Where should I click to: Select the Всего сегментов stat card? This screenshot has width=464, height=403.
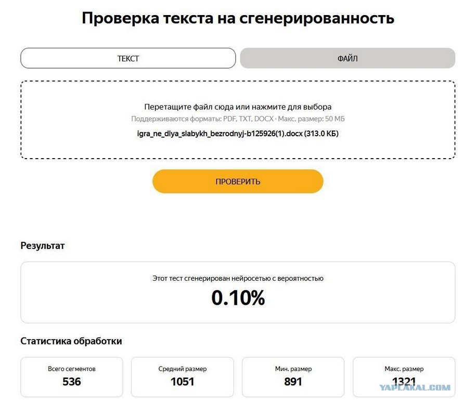coord(72,377)
